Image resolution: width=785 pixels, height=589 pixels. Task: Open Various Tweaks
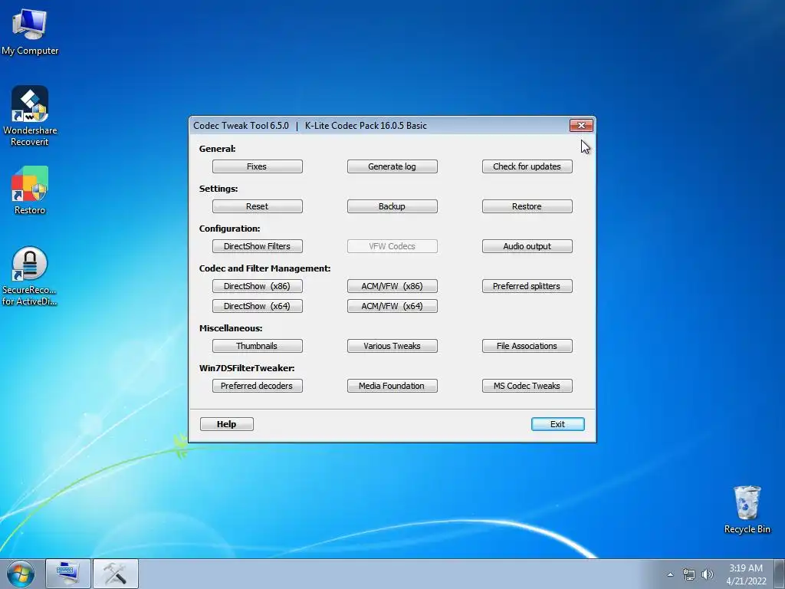coord(392,346)
